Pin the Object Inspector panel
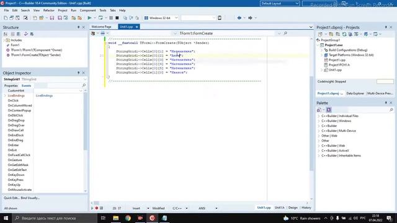Screen dimensions: 397x223 pyautogui.click(x=79, y=73)
